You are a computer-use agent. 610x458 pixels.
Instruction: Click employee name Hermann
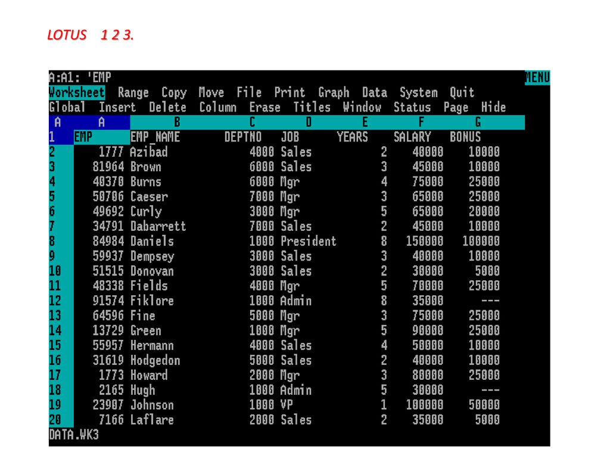pos(152,345)
